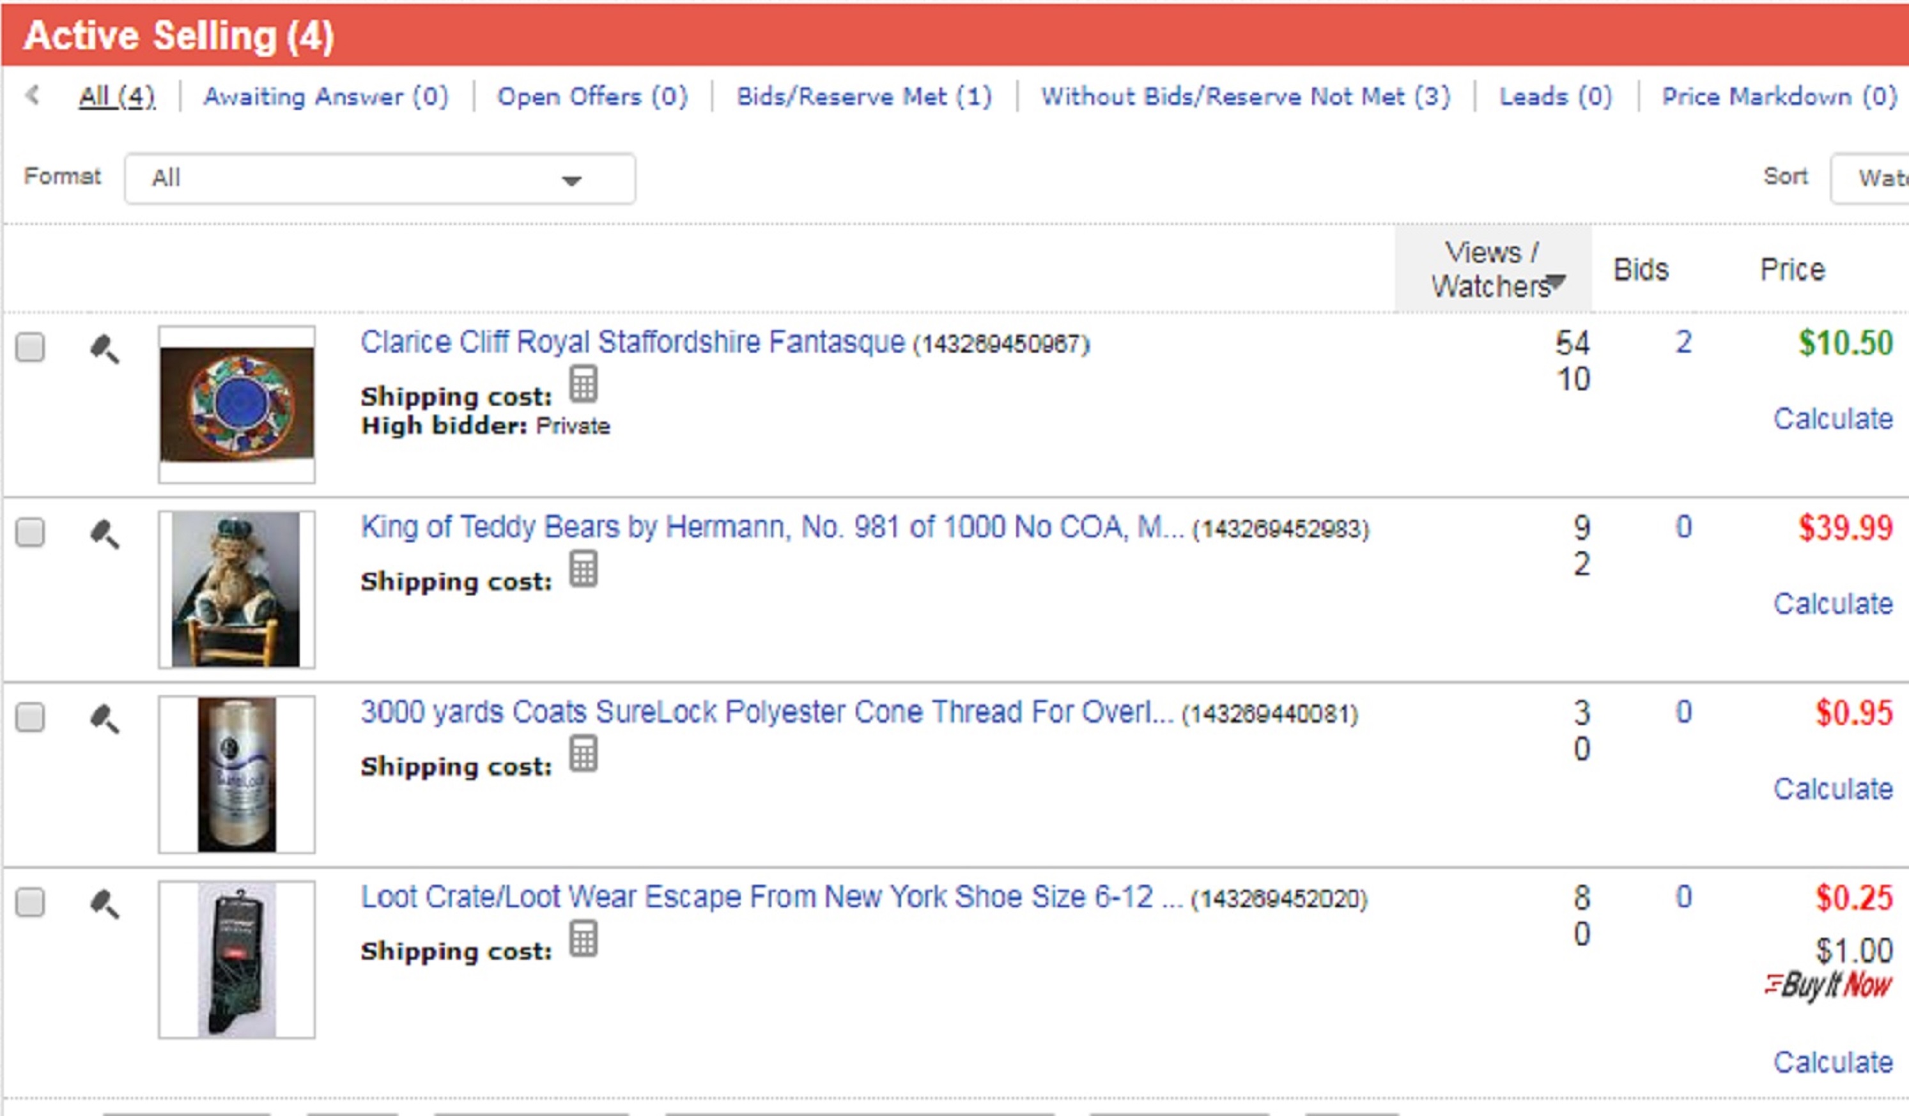Open shipping calculator icon for Clarice Cliff item
Viewport: 1909px width, 1116px height.
point(584,384)
